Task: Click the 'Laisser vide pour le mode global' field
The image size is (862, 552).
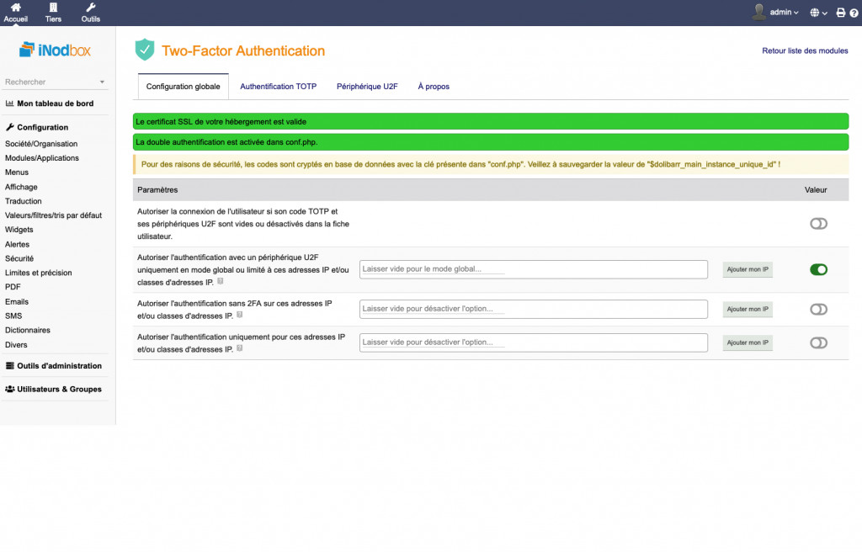Action: pyautogui.click(x=533, y=269)
